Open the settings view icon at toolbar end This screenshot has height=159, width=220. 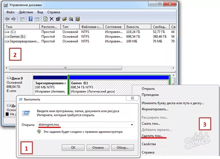click(x=77, y=19)
